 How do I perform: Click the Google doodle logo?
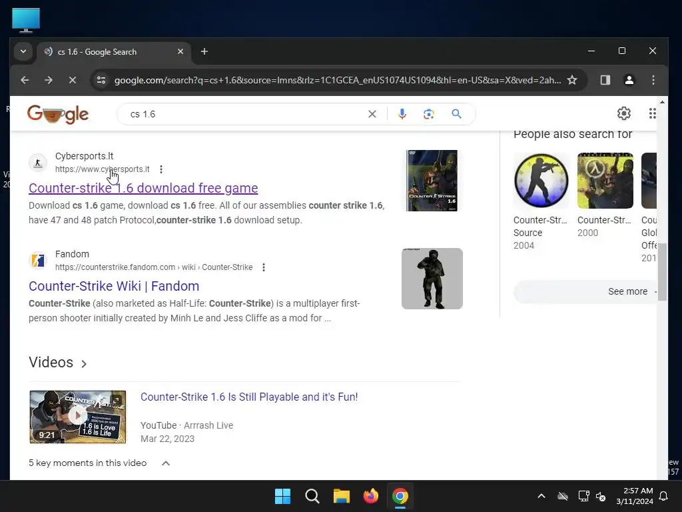(58, 114)
